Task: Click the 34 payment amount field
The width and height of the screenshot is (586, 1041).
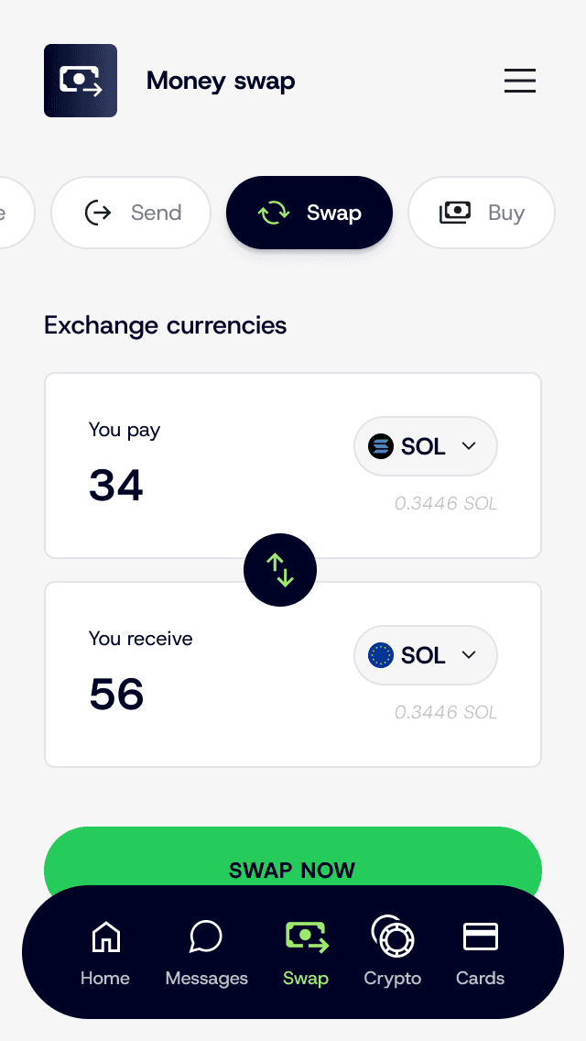Action: tap(114, 486)
